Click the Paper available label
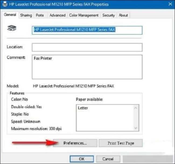 point(89,99)
